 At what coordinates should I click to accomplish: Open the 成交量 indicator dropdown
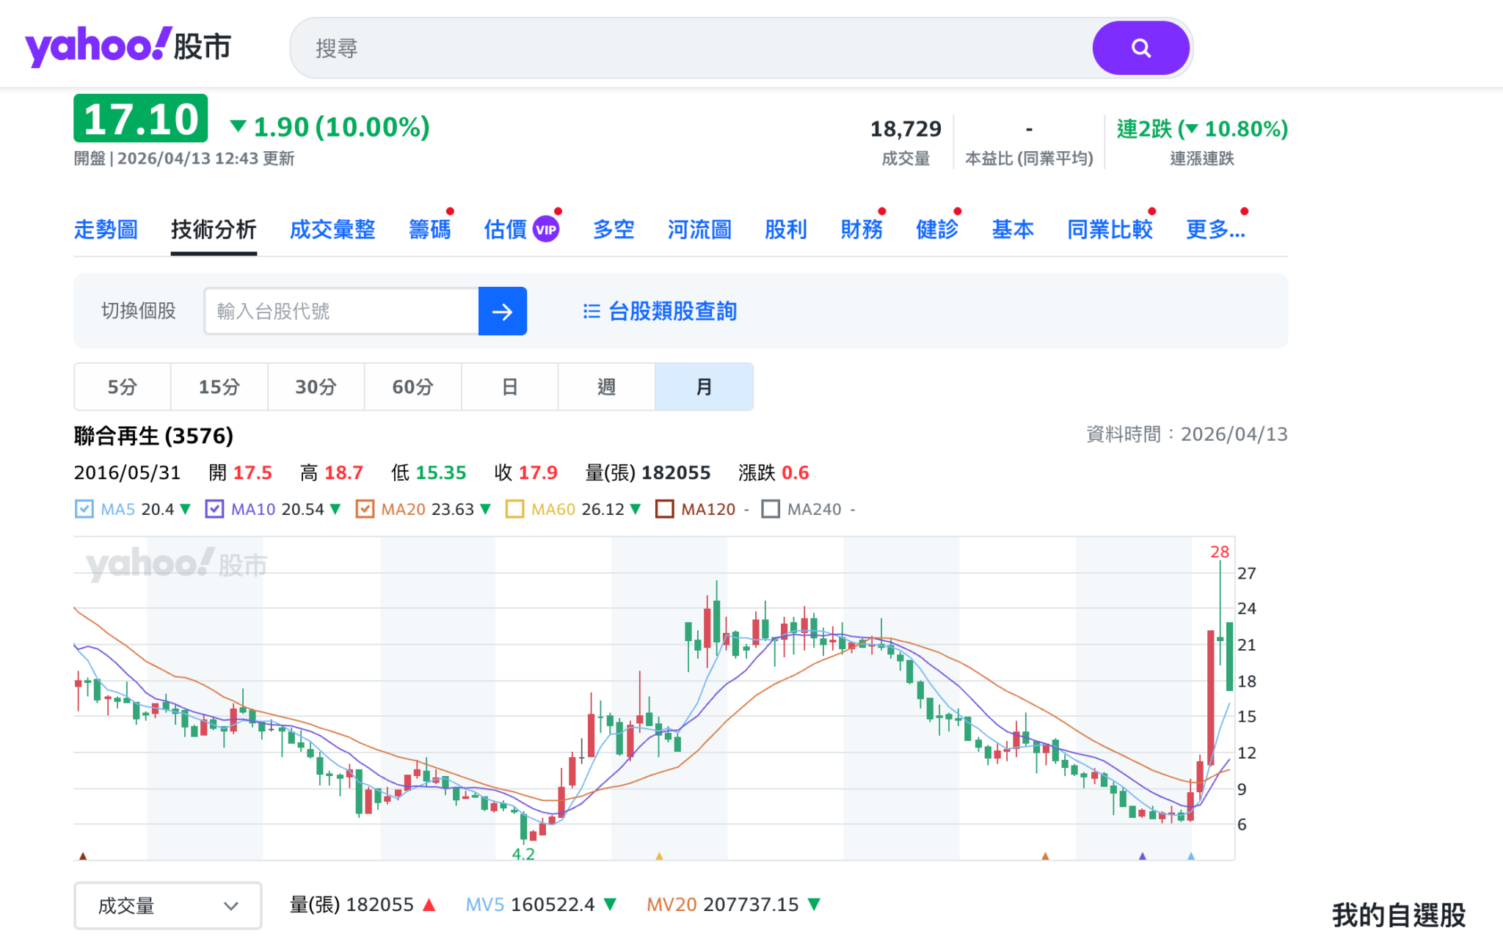pyautogui.click(x=167, y=906)
